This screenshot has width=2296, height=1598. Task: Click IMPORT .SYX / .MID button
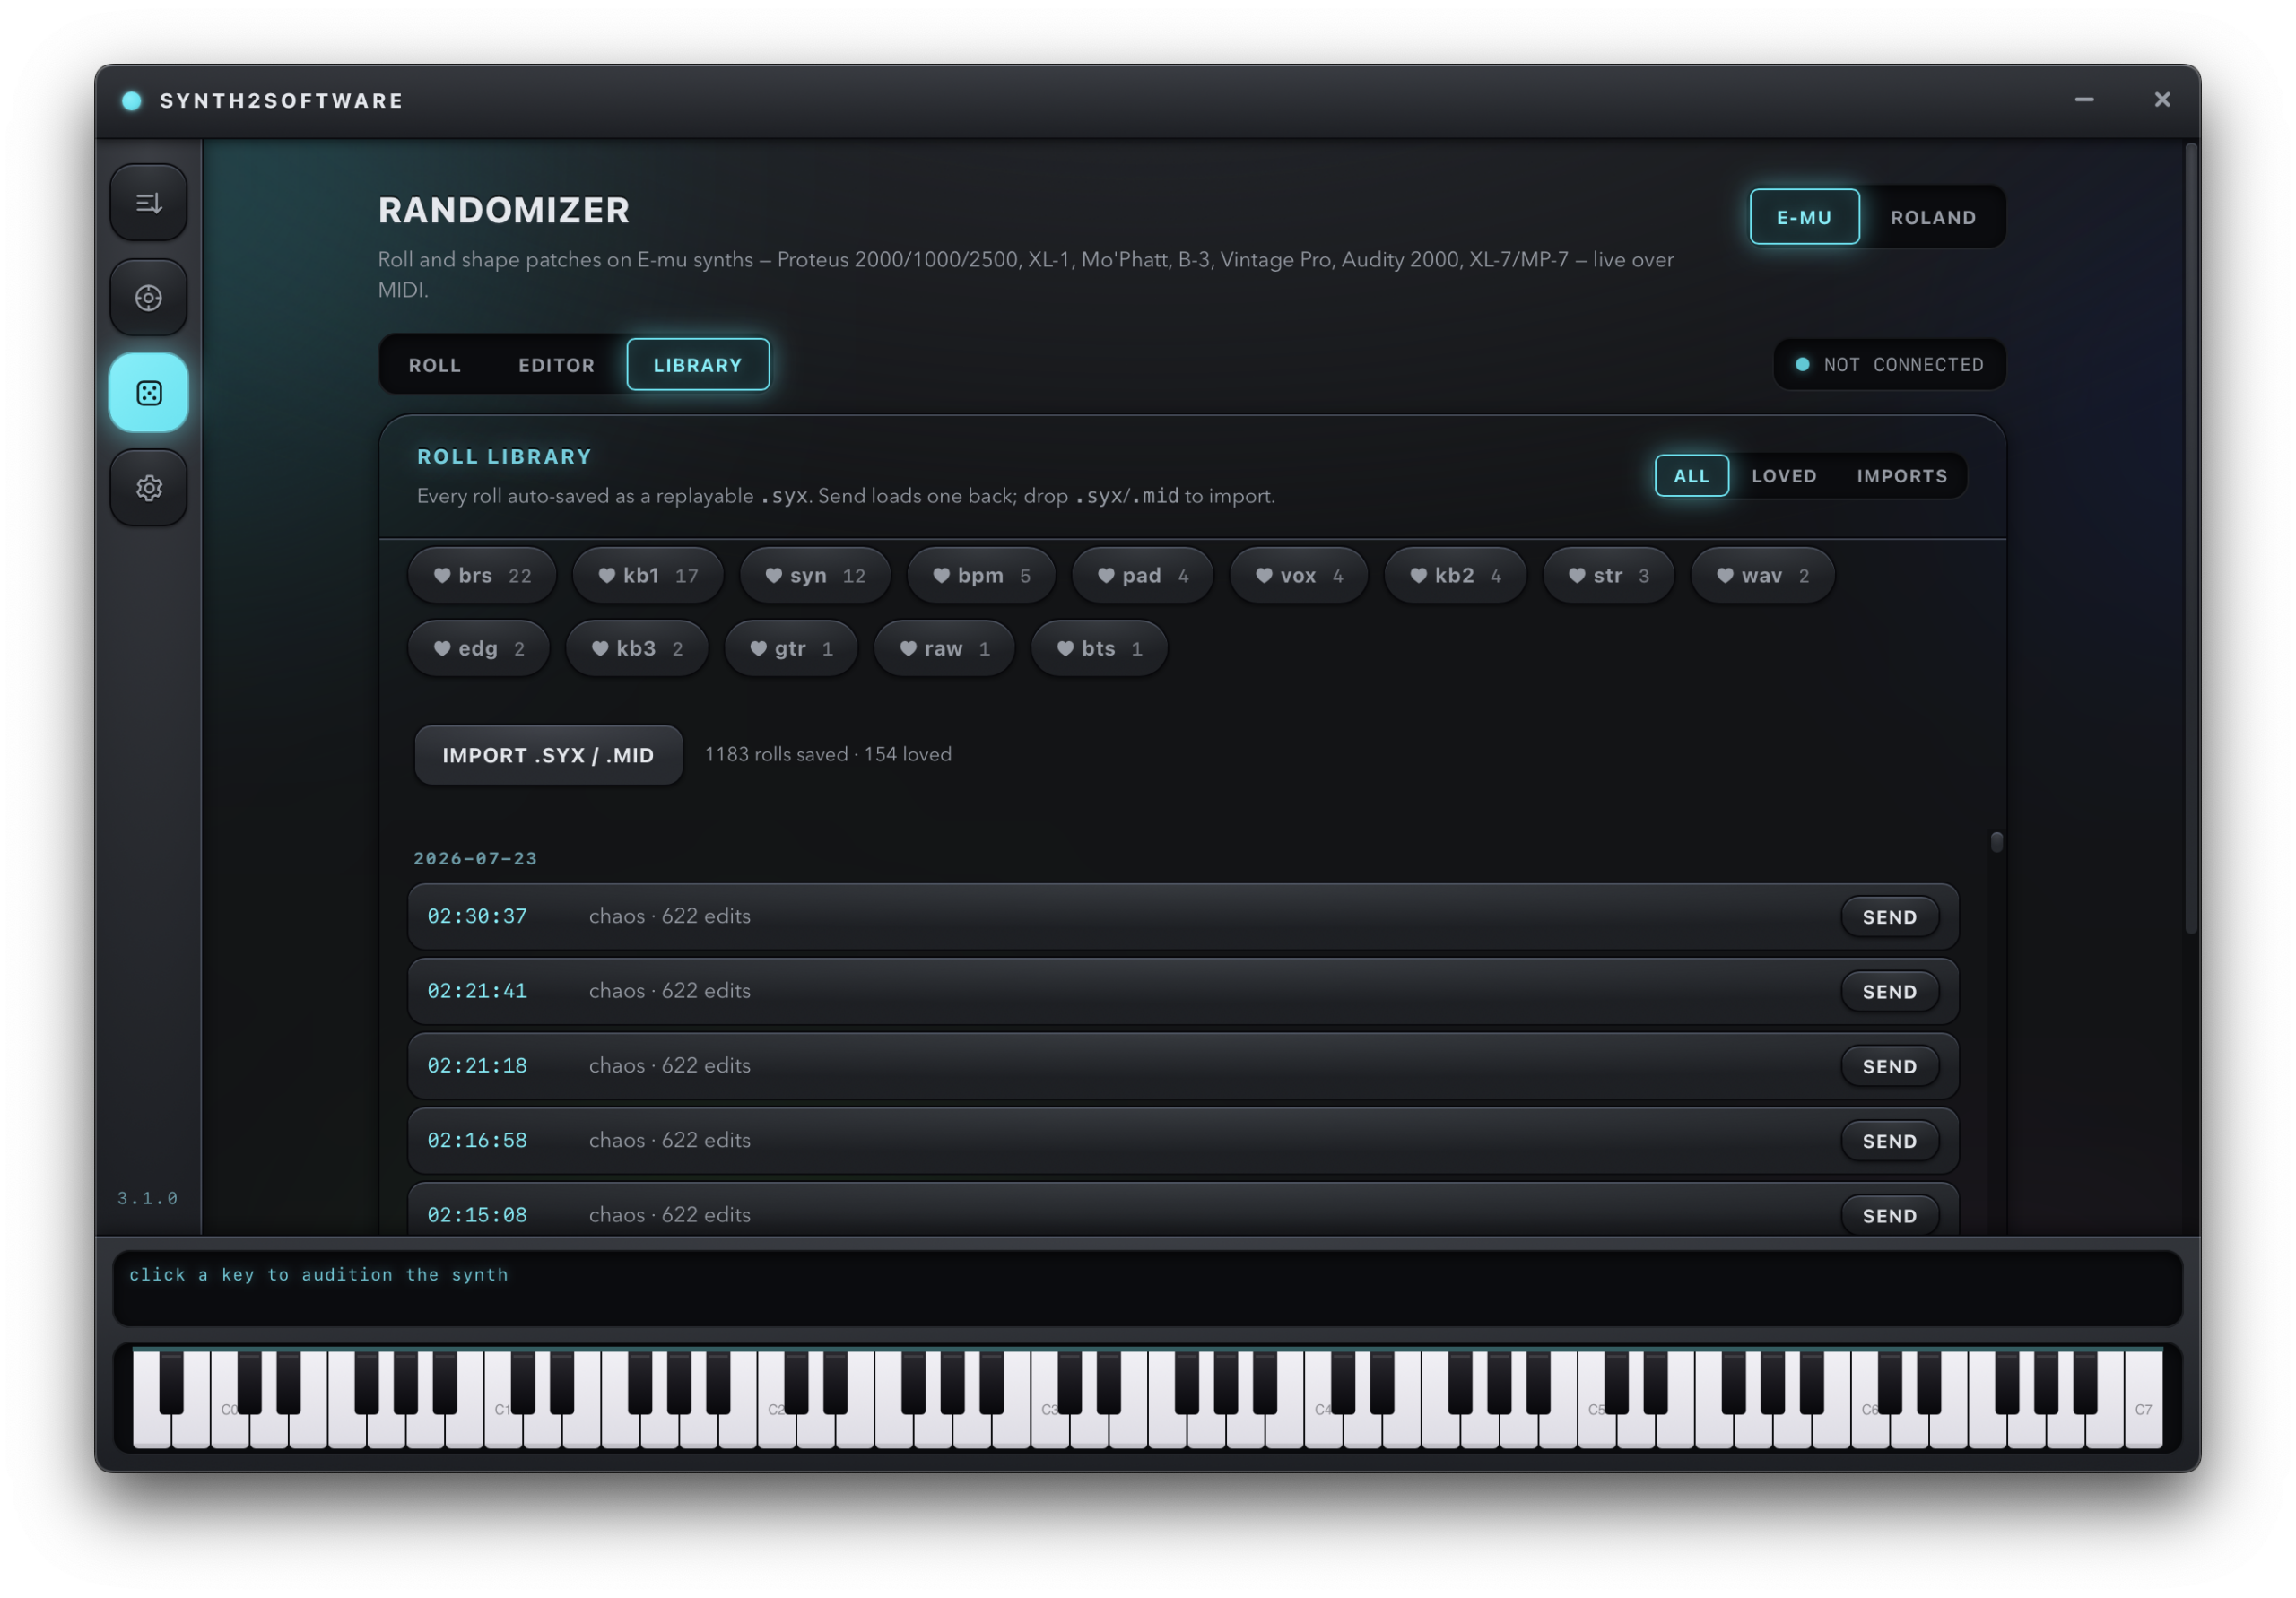[548, 755]
